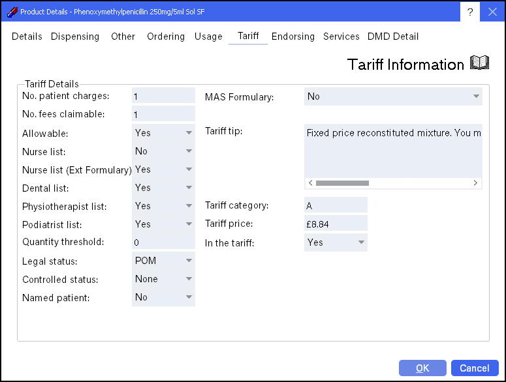Open the Usage tab

(x=208, y=37)
